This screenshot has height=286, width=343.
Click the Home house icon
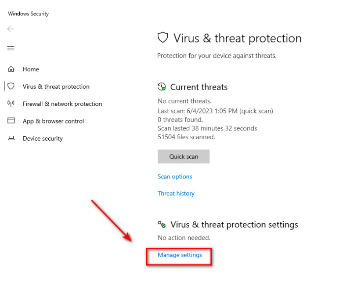(x=11, y=69)
